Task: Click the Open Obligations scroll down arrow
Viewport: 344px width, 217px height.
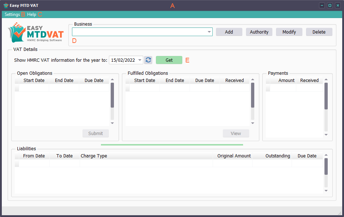Action: (112, 123)
